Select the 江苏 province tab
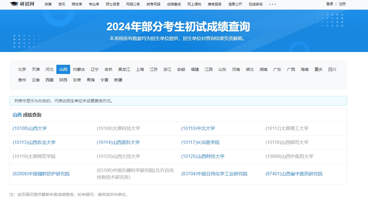Viewport: 368px width, 207px height. (x=154, y=69)
